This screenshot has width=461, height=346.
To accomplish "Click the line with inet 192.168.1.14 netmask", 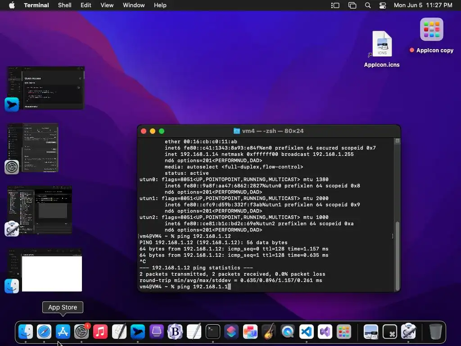I will pyautogui.click(x=259, y=154).
